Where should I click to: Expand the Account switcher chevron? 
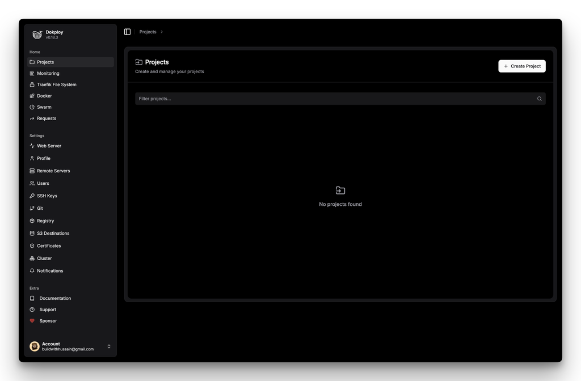click(x=109, y=346)
